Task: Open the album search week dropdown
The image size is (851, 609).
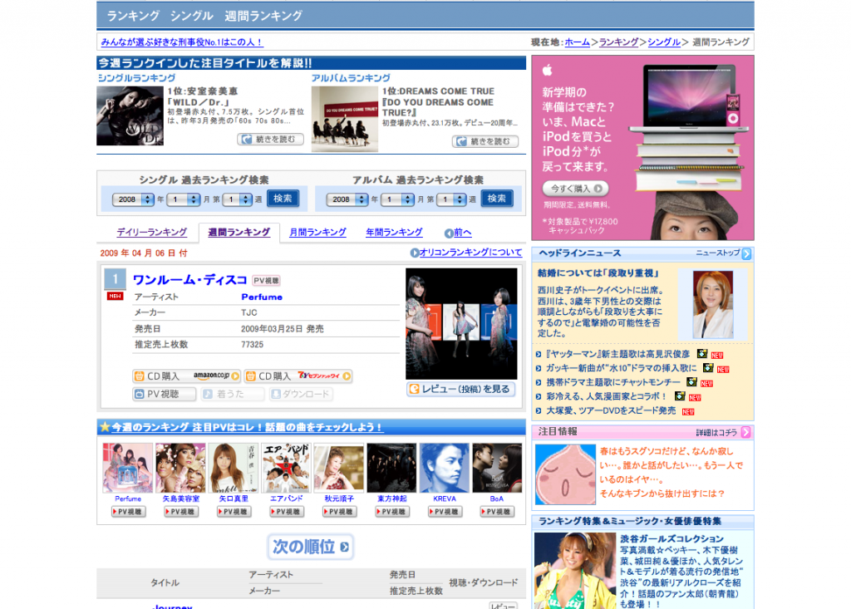Action: click(x=451, y=199)
